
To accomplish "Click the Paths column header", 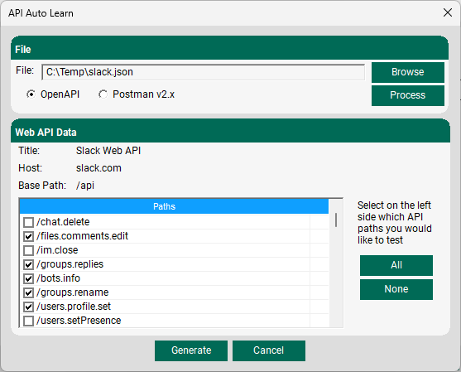I will (174, 206).
